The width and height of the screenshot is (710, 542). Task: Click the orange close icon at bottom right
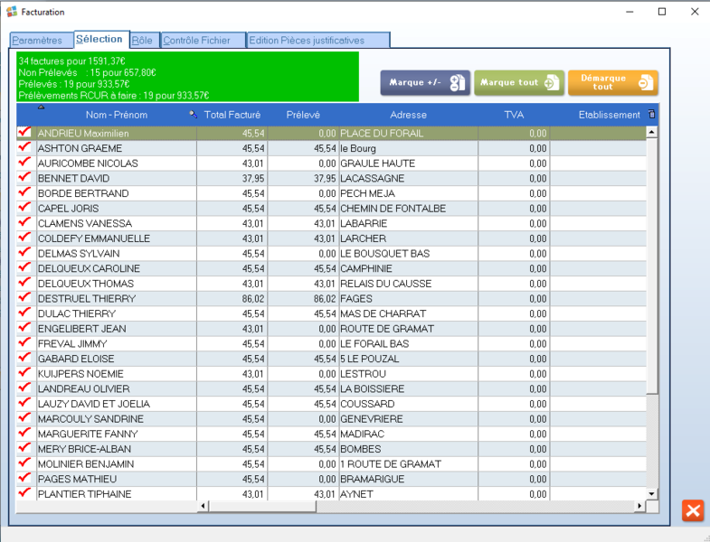(x=692, y=511)
